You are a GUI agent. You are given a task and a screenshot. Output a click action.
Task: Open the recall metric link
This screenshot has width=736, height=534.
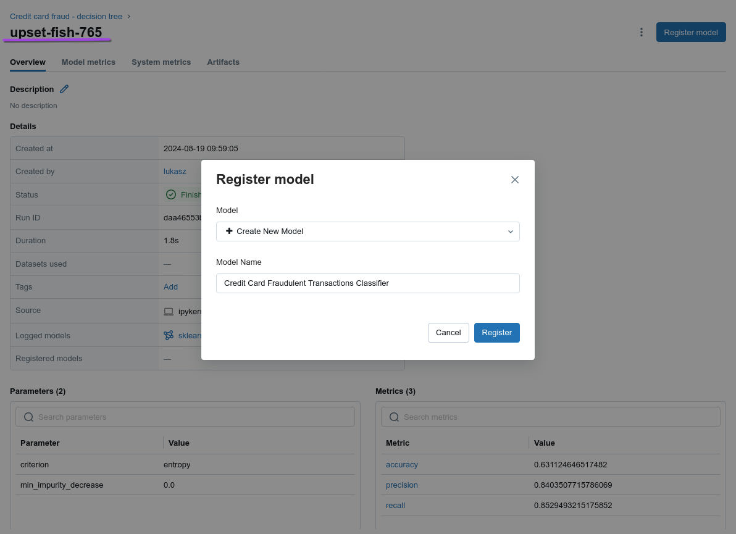[395, 506]
